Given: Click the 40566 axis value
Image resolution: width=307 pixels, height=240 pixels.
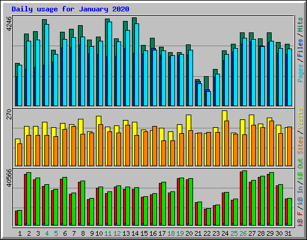Looking at the screenshot, I should (x=9, y=178).
